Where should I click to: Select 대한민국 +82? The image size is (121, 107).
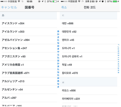coord(88,32)
